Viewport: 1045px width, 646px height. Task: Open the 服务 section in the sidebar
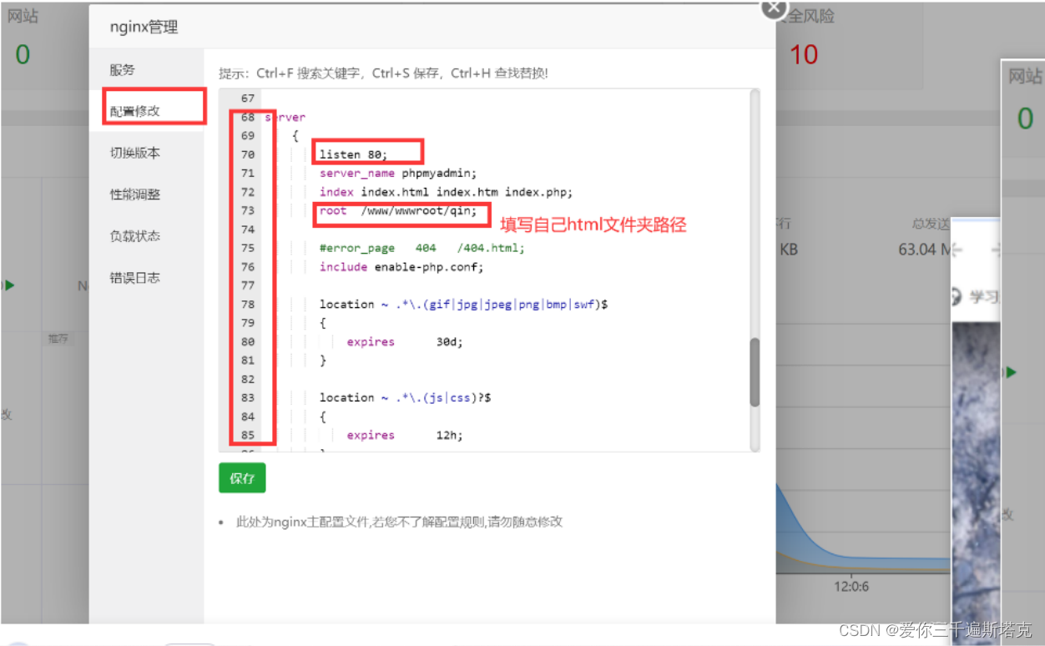click(x=122, y=70)
